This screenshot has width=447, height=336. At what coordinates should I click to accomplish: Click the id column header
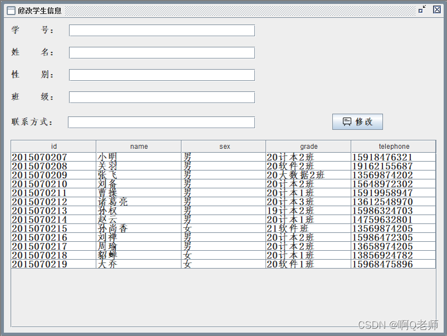(53, 147)
